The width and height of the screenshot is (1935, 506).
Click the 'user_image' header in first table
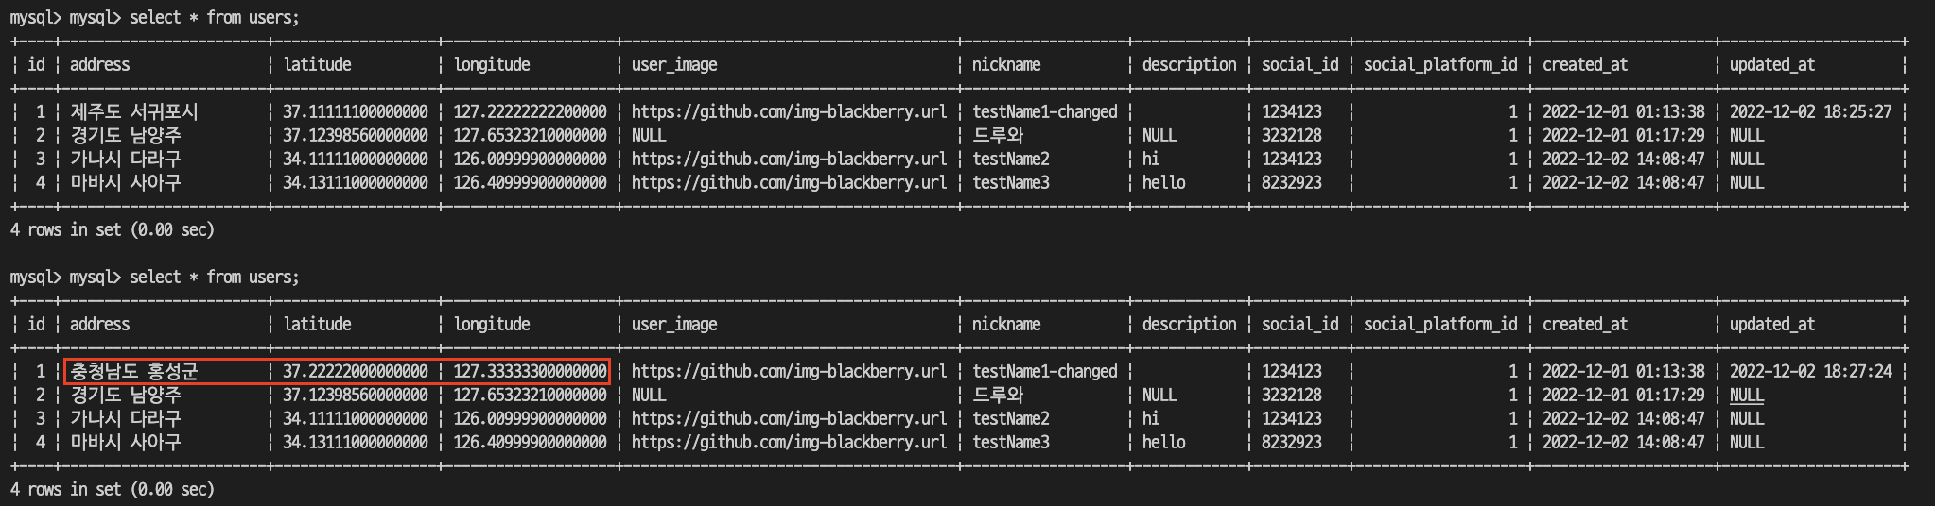tap(674, 64)
